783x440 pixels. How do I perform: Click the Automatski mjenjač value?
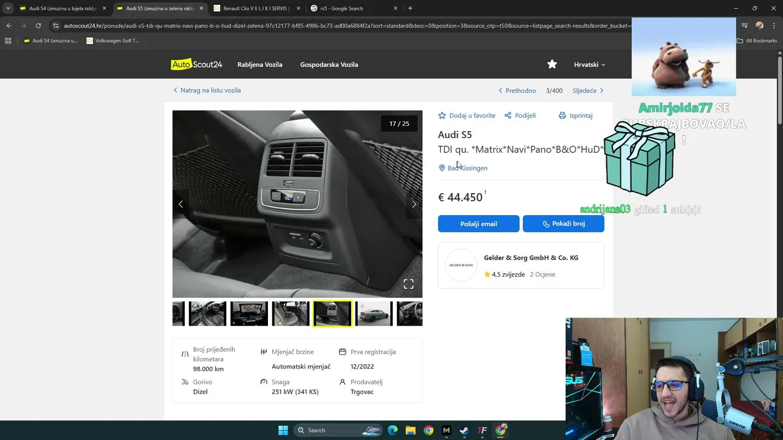(x=301, y=367)
